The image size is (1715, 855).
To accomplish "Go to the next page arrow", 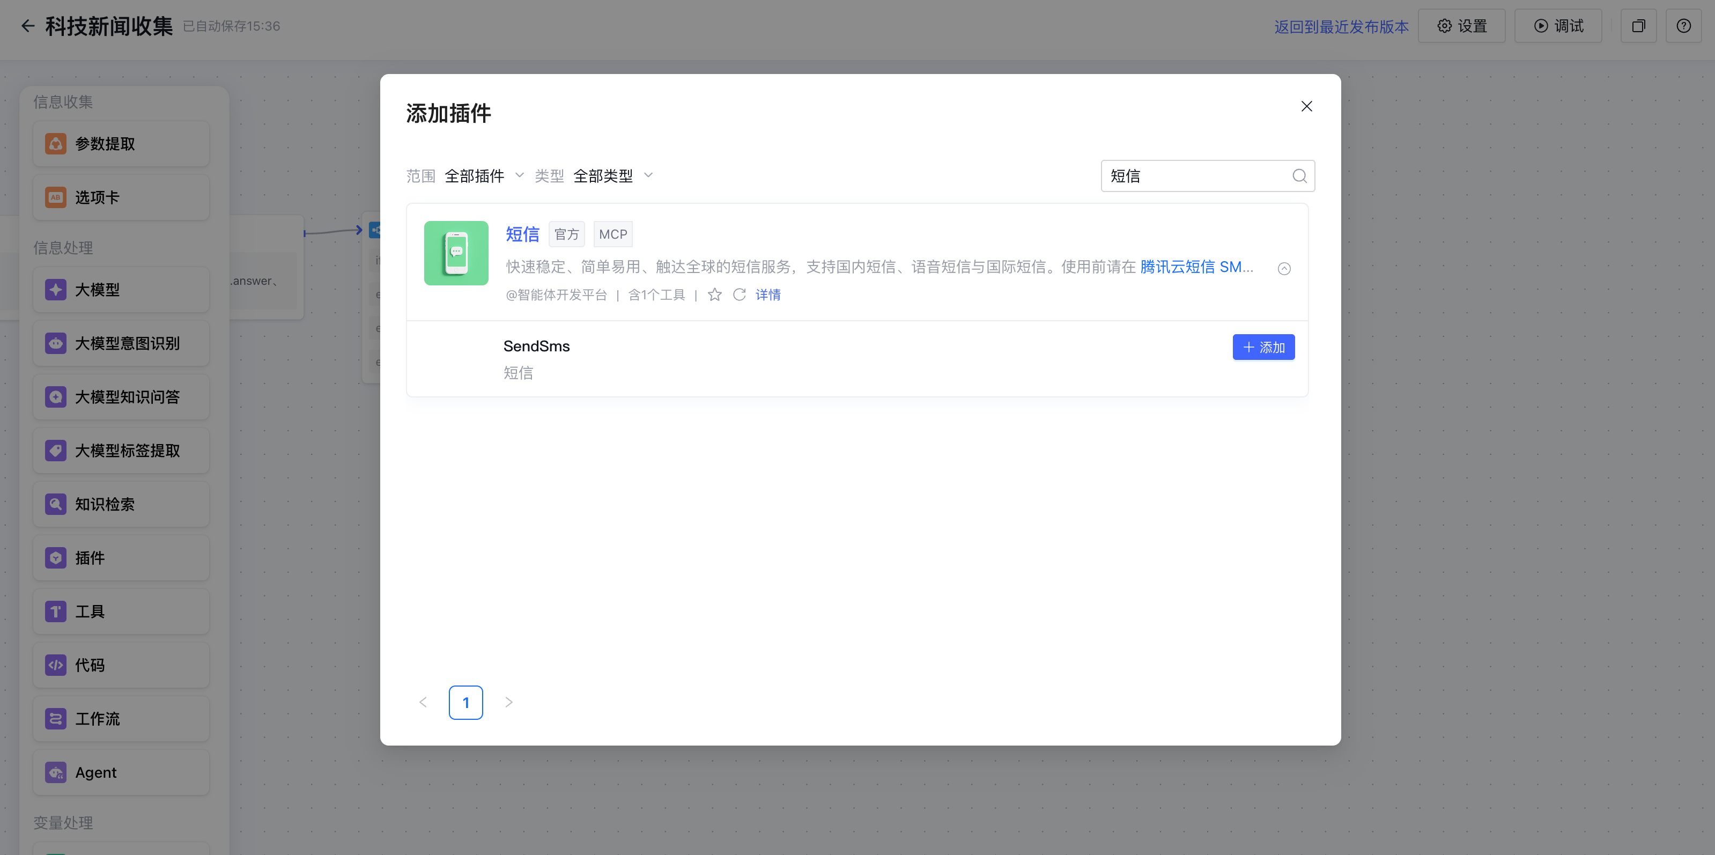I will [508, 702].
